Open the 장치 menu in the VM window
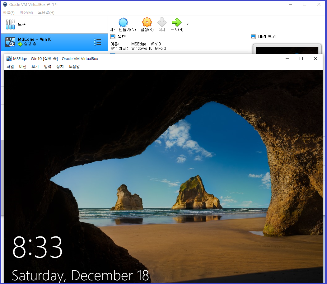This screenshot has height=284, width=327. pos(60,67)
